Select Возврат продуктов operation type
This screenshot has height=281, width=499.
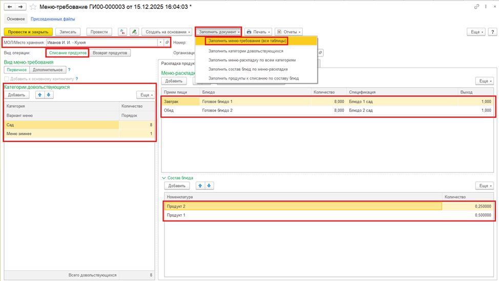coord(110,53)
